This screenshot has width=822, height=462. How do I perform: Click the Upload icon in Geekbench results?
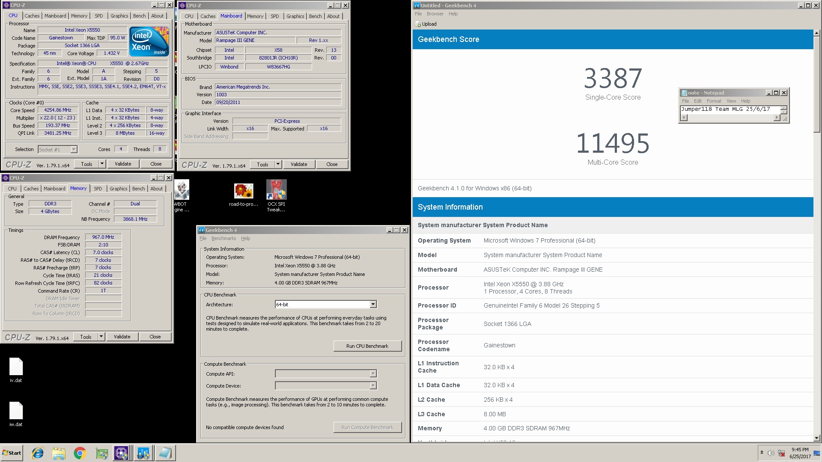tap(418, 24)
